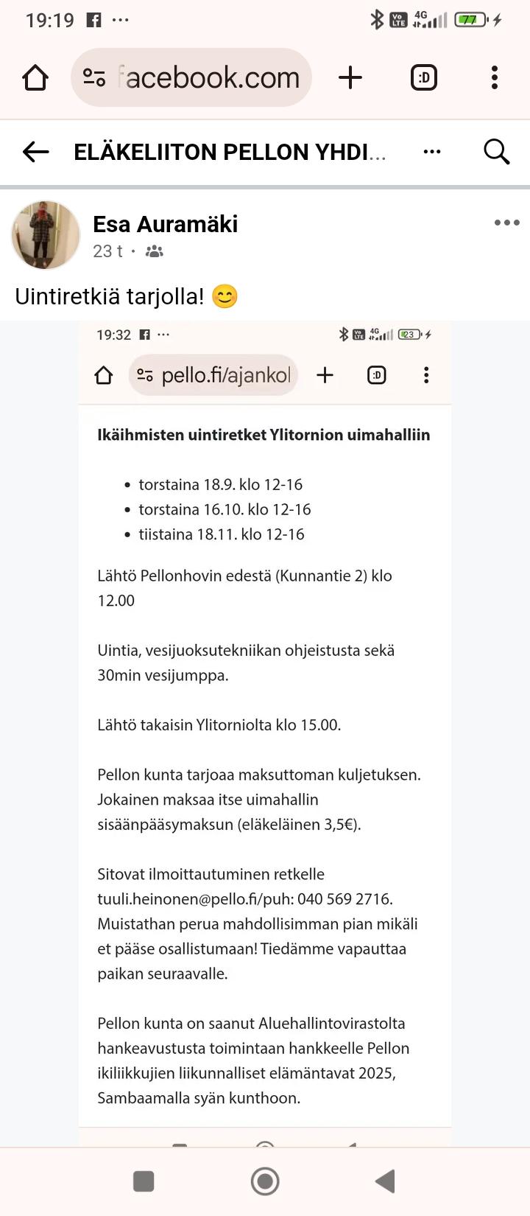Search within the group
The image size is (530, 1216).
[x=496, y=152]
